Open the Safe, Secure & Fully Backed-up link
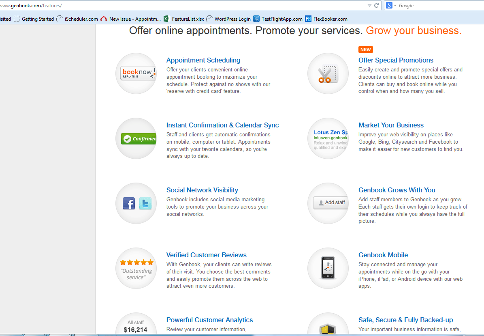The height and width of the screenshot is (336, 484). pyautogui.click(x=405, y=320)
